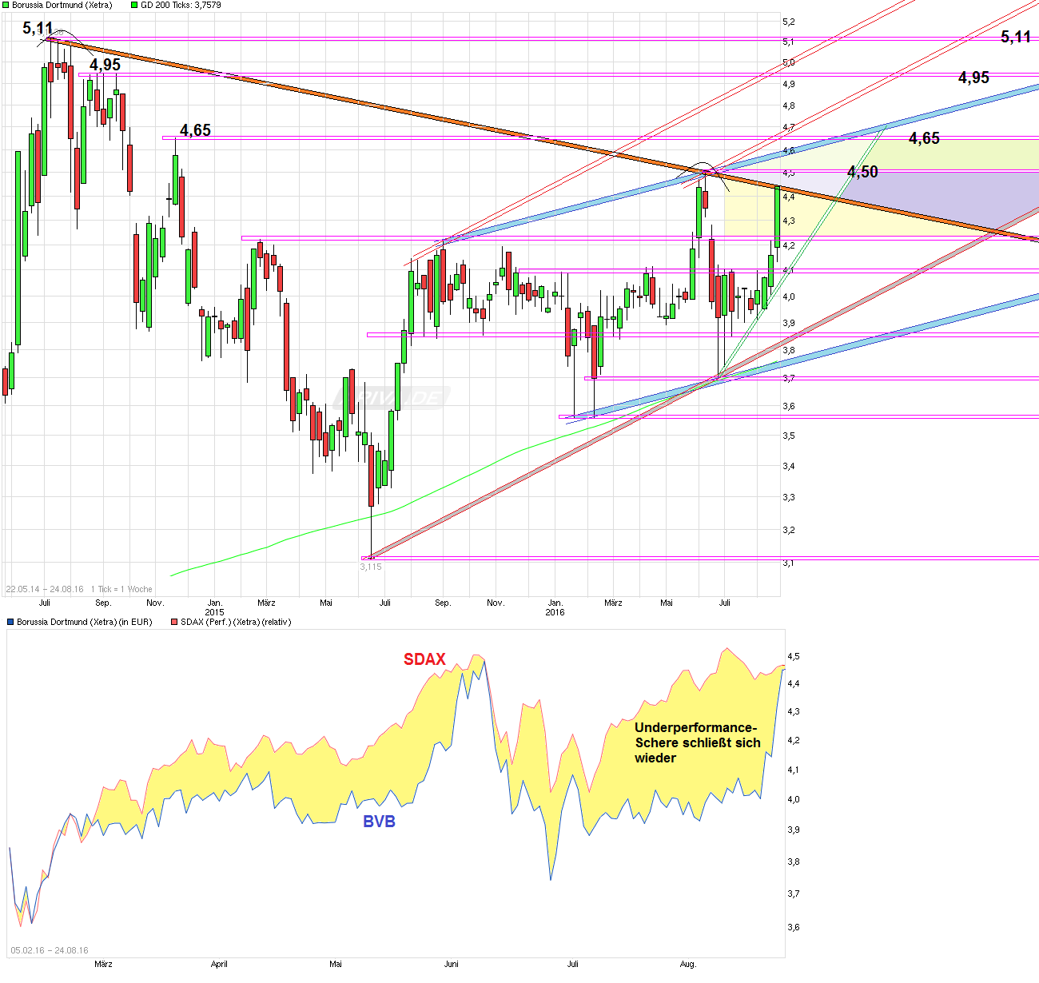Click the "Borussia Dortmund (Xetra)" candlestick chart title
This screenshot has height=983, width=1039.
62,5
